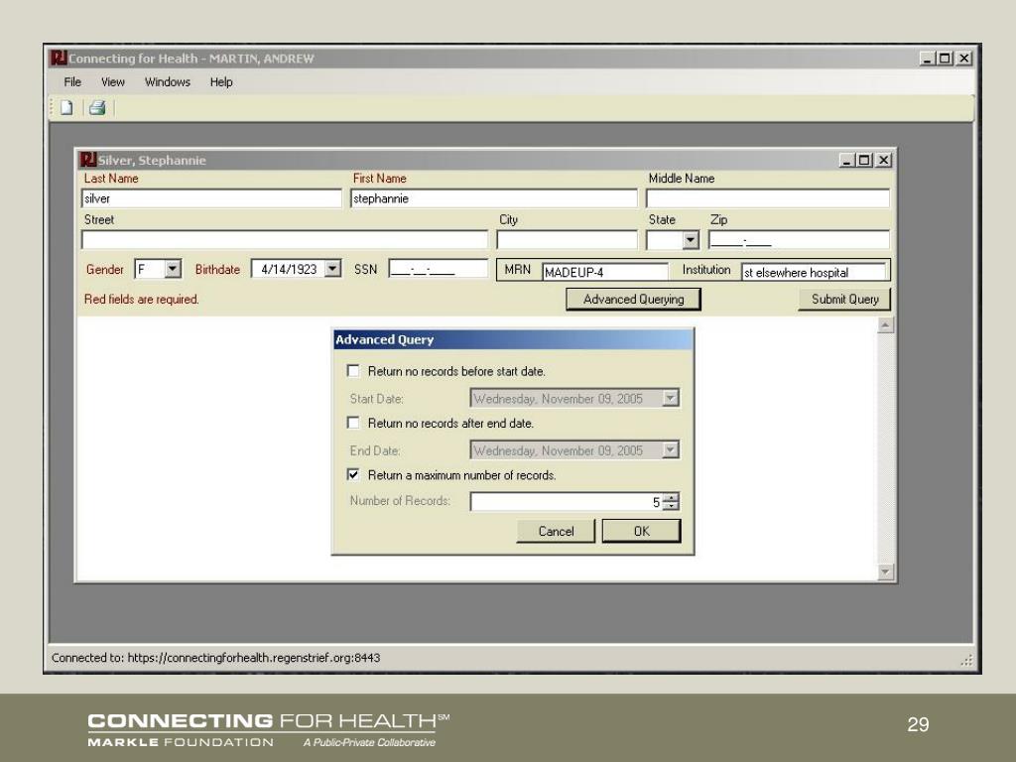Screen dimensions: 1016x762
Task: Open the File menu
Action: [x=72, y=82]
